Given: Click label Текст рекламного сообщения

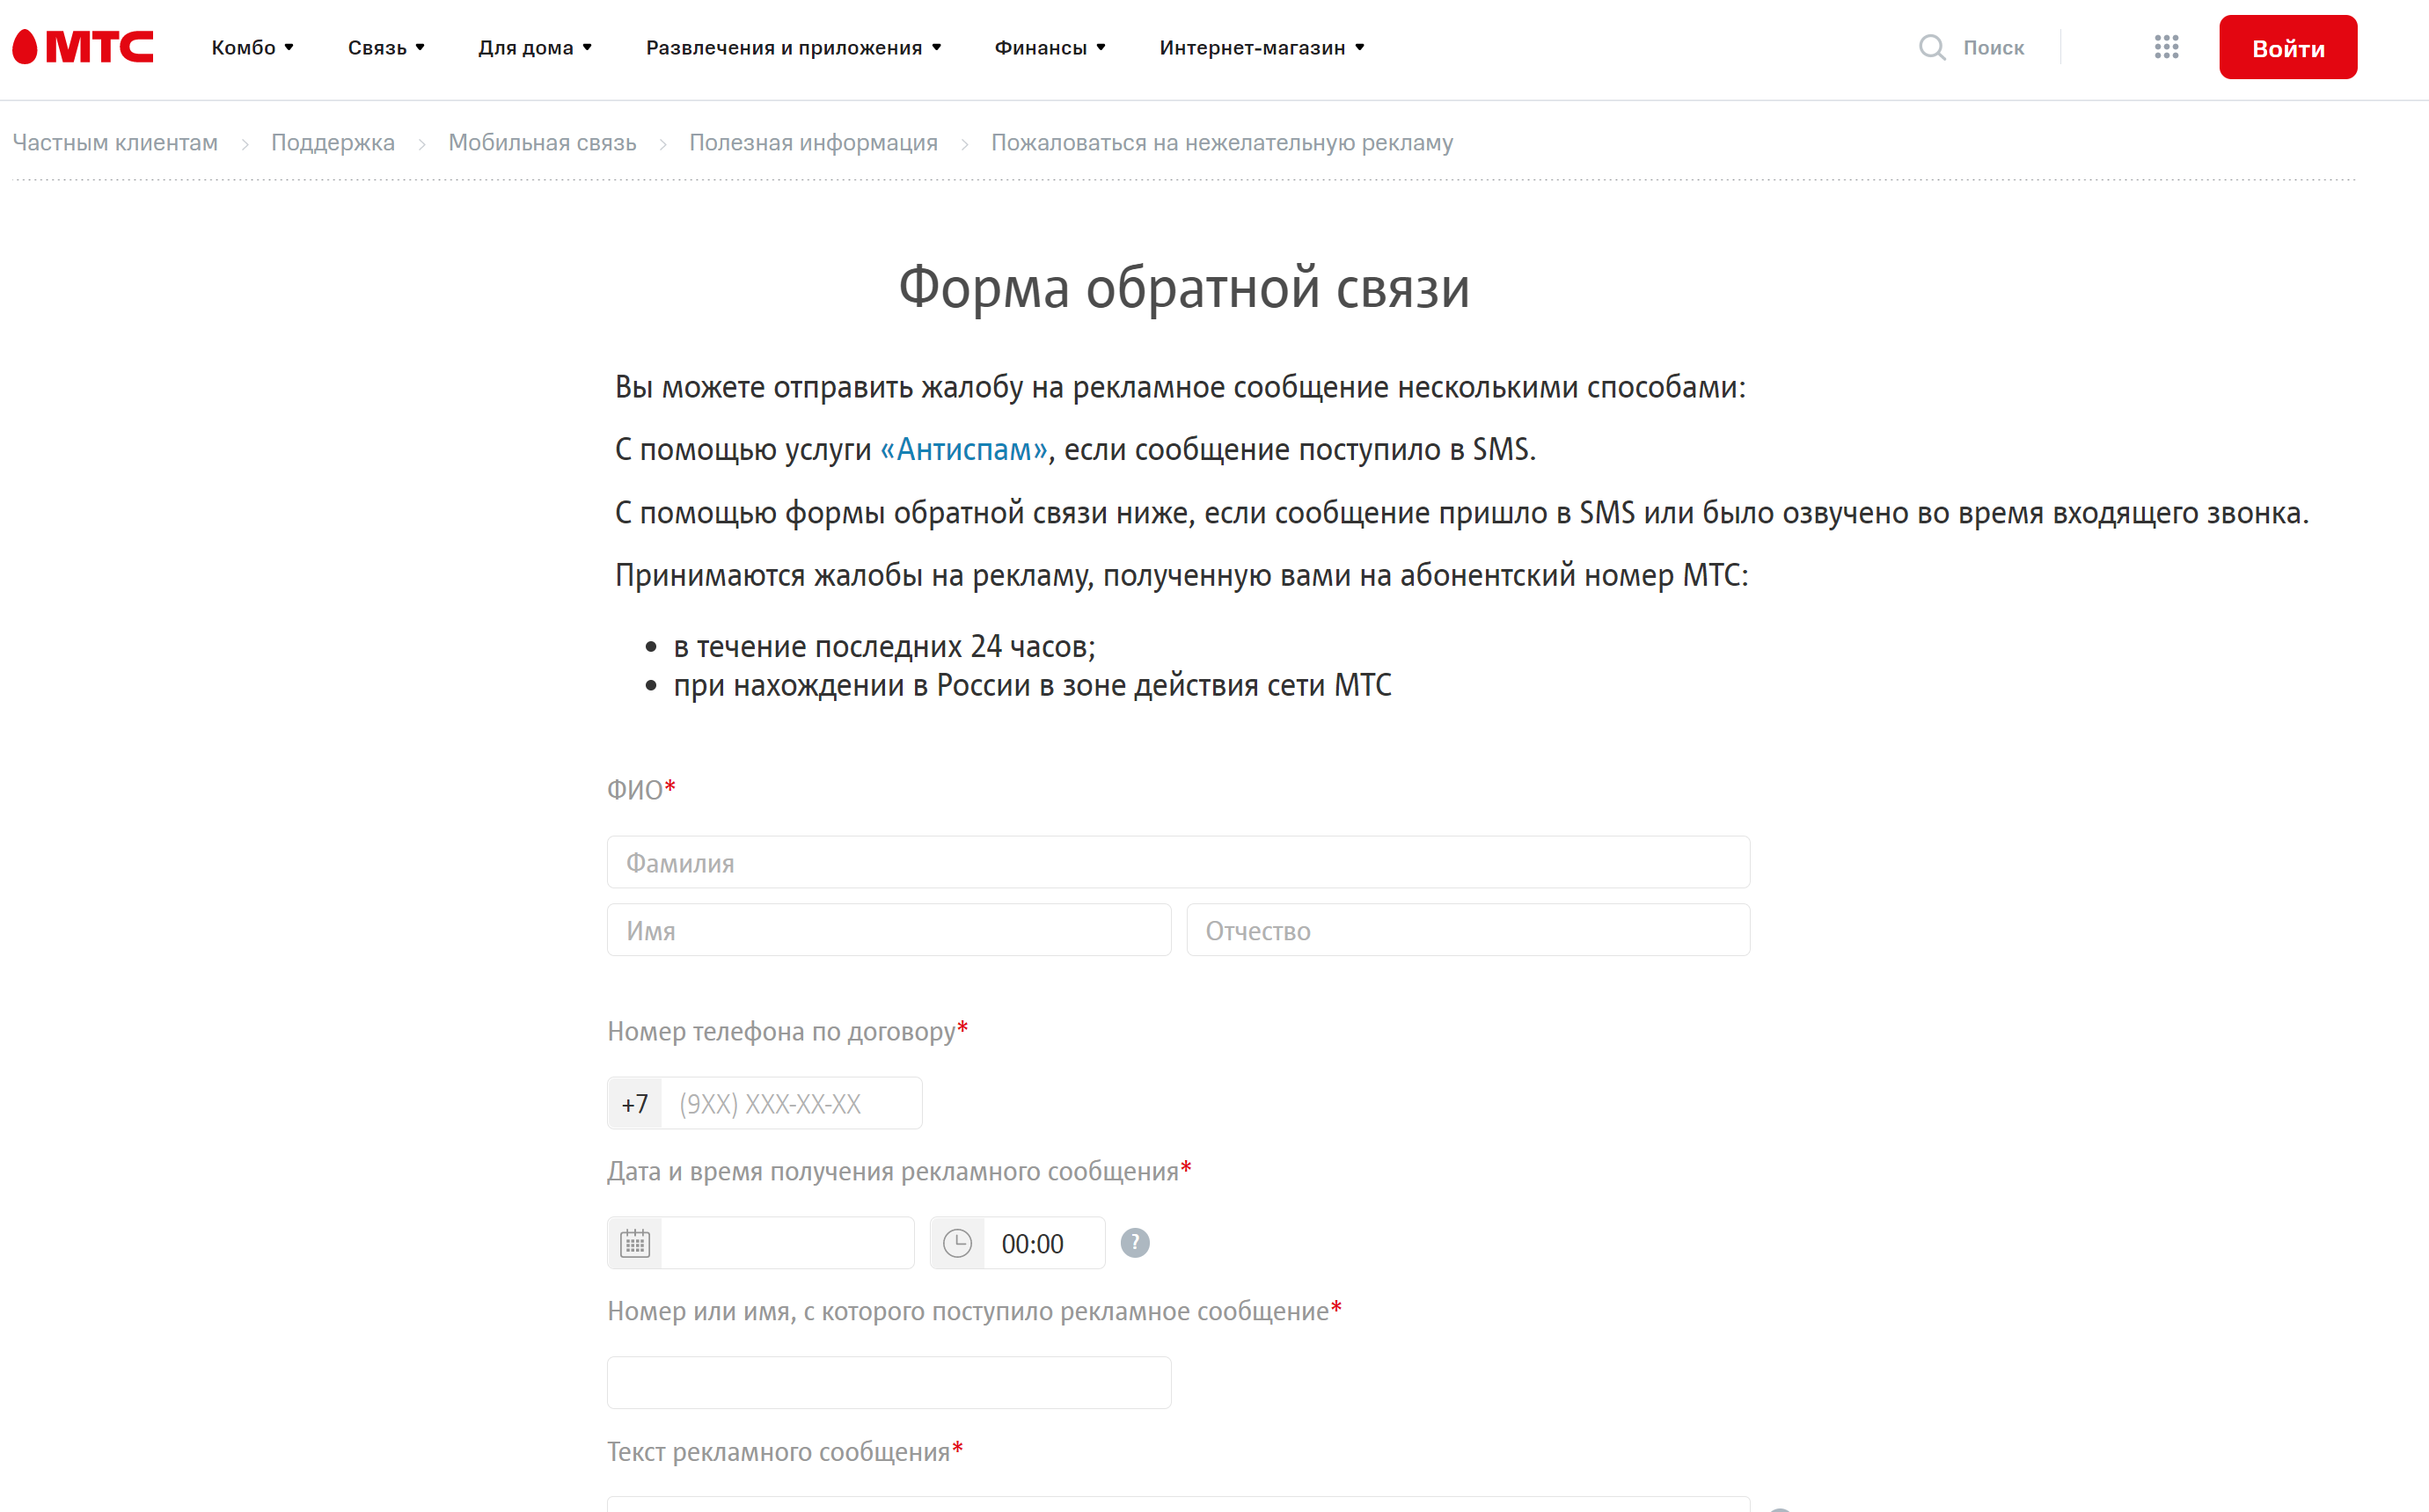Looking at the screenshot, I should coord(785,1451).
